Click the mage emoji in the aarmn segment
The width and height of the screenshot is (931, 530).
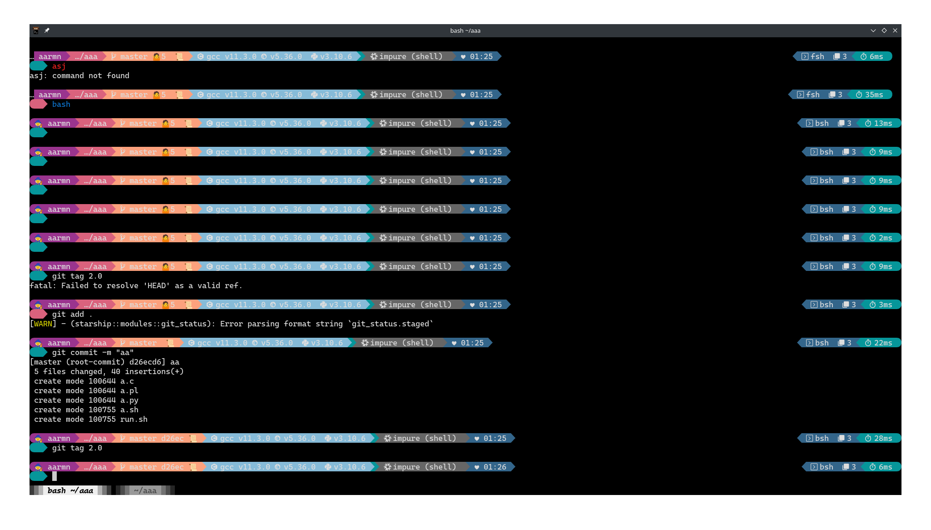click(37, 123)
